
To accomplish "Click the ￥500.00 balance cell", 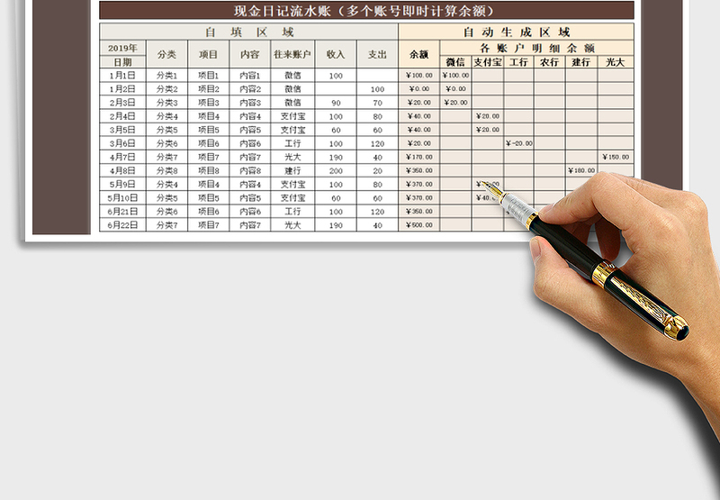I will pyautogui.click(x=418, y=225).
